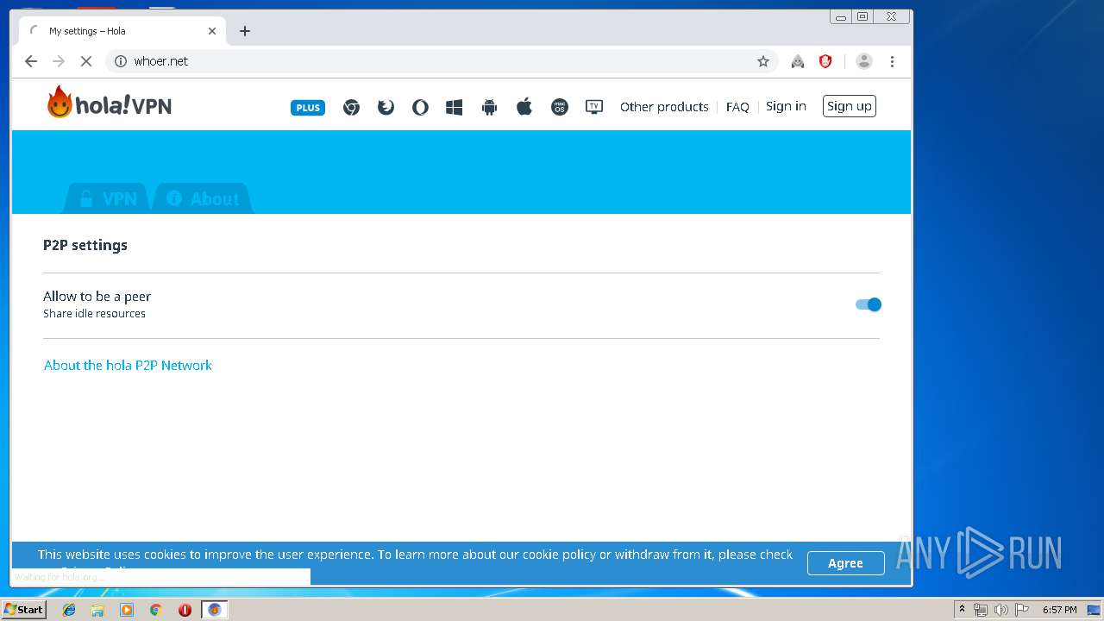
Task: Open the Hola PLUS badge
Action: tap(308, 108)
